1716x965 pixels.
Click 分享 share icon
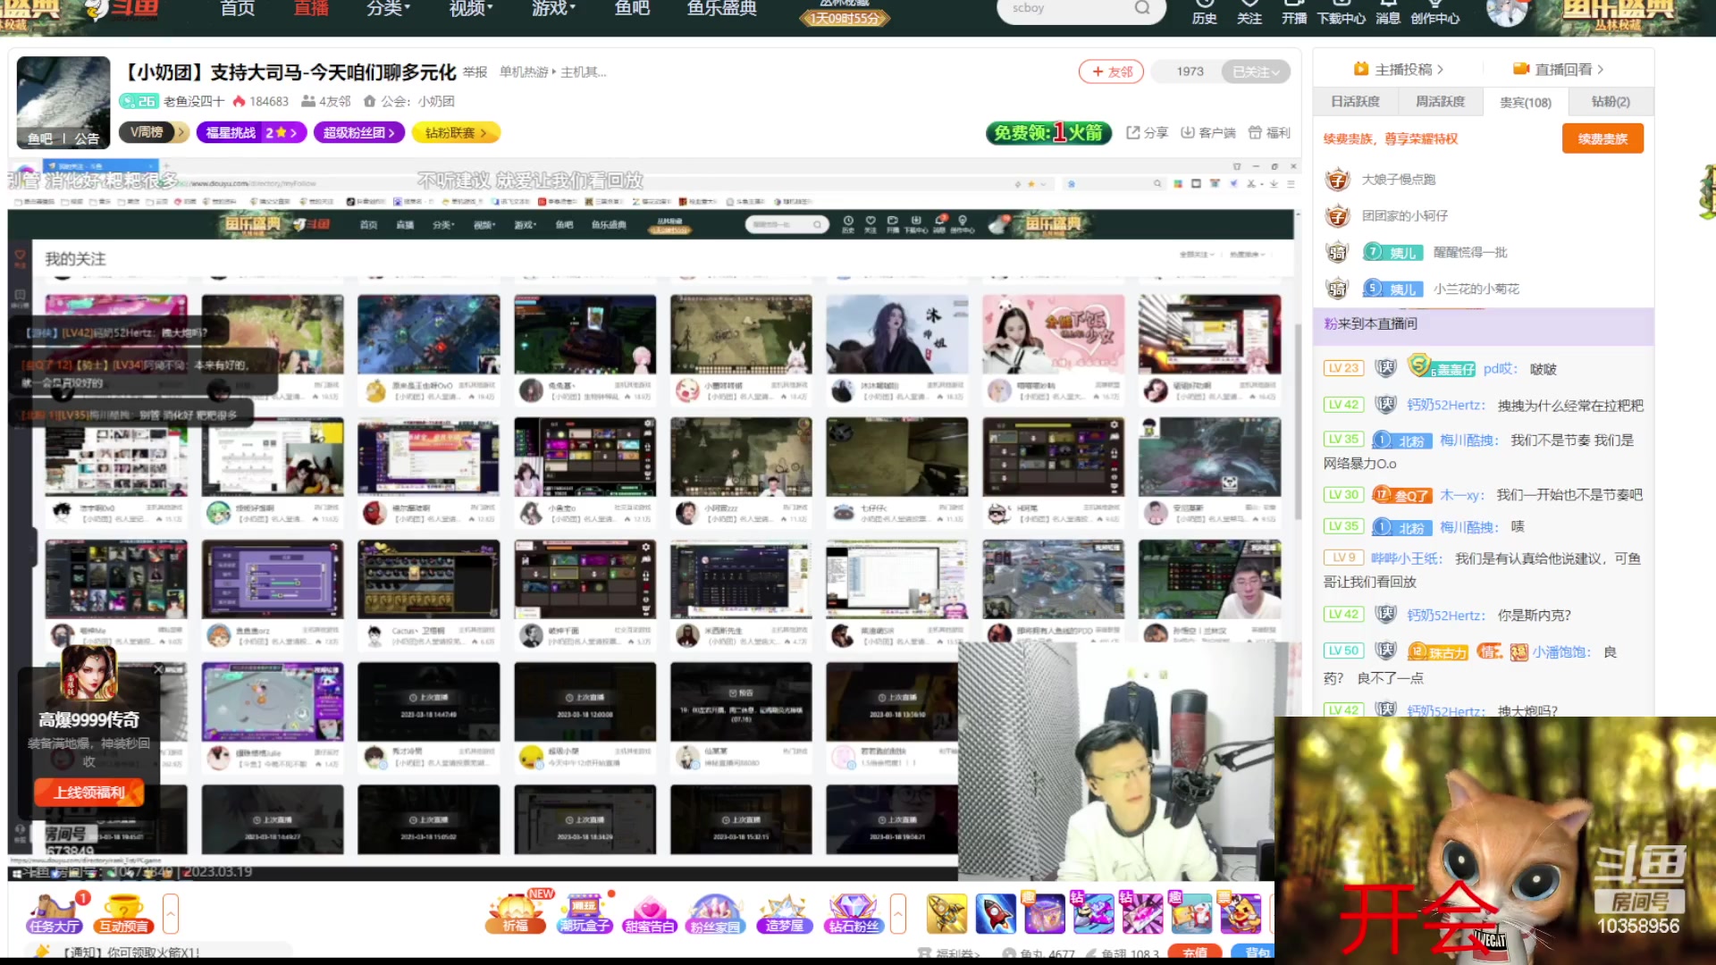point(1148,132)
